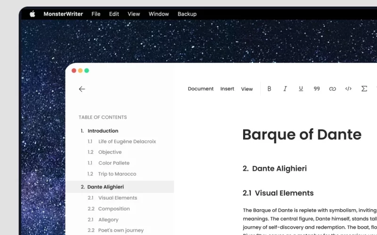The width and height of the screenshot is (377, 235).
Task: Open the File menu
Action: click(x=96, y=14)
